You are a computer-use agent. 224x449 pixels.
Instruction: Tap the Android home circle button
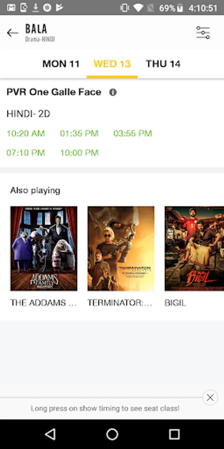(112, 435)
